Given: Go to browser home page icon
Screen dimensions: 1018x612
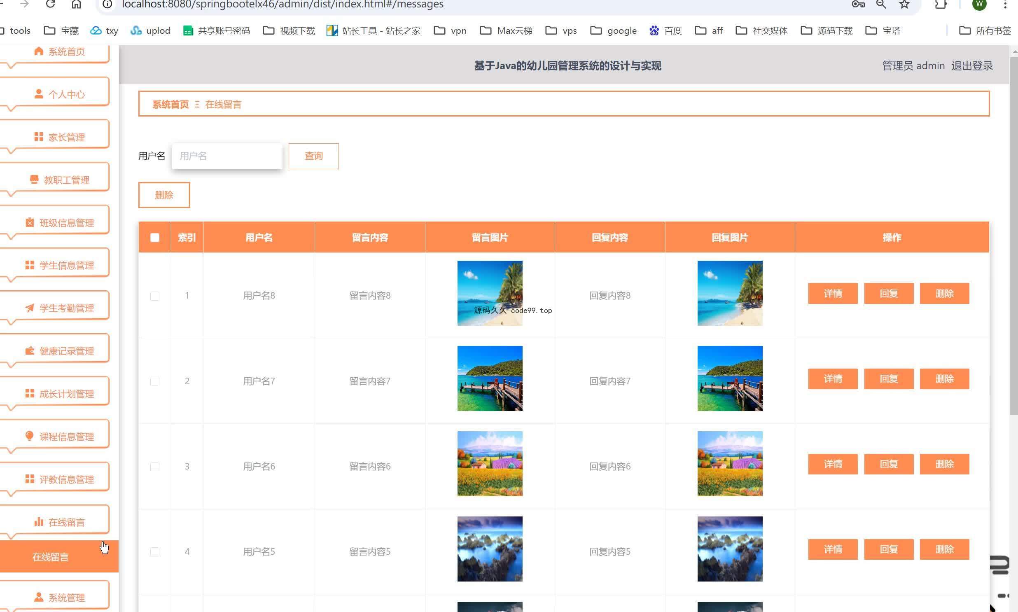Looking at the screenshot, I should pos(76,4).
